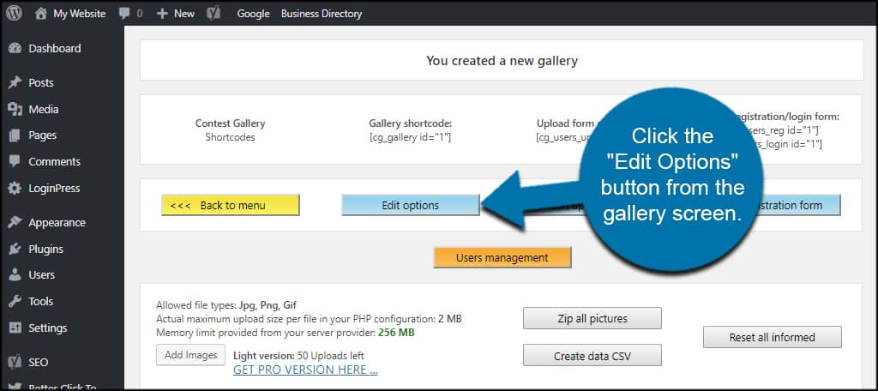The image size is (878, 391).
Task: Open the Settings menu in sidebar
Action: (x=47, y=328)
